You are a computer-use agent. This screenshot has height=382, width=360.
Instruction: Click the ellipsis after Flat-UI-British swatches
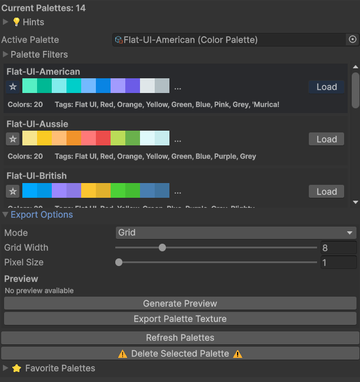[x=178, y=193]
